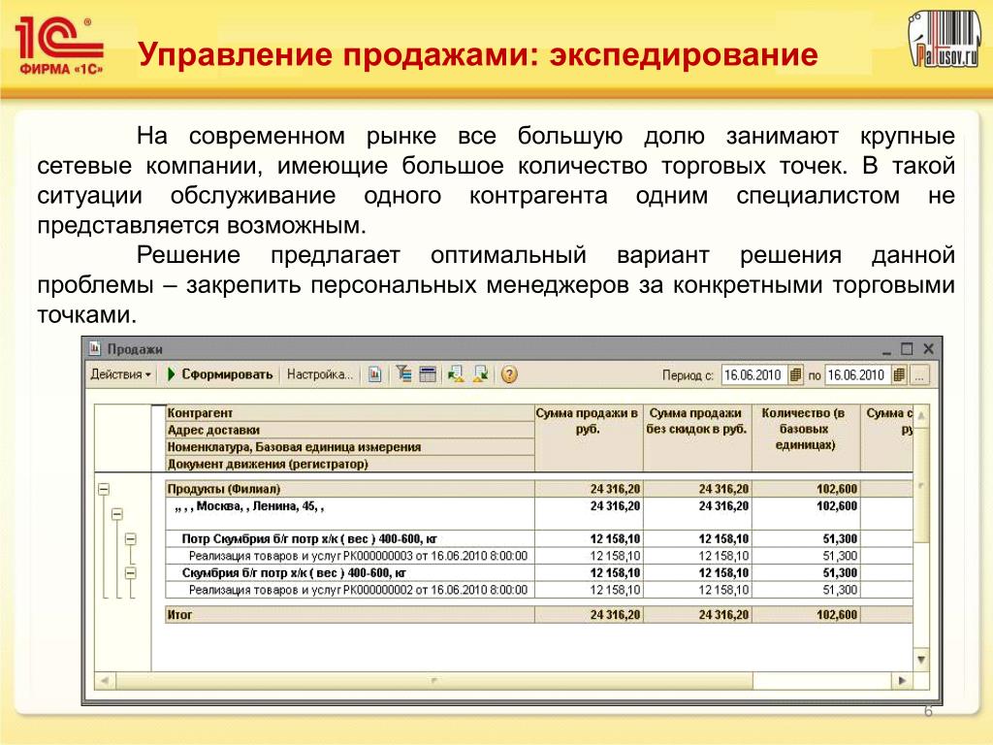Click the save settings icon with arrow
The height and width of the screenshot is (745, 993).
point(481,374)
